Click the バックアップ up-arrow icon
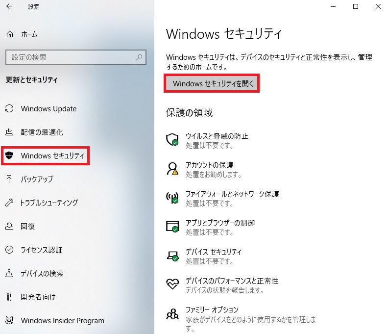387x334 pixels. [x=9, y=179]
